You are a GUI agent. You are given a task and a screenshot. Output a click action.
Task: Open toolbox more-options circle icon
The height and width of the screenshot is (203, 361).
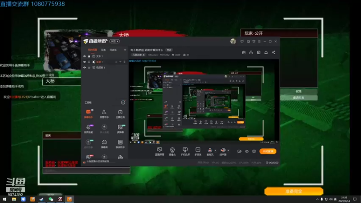pyautogui.click(x=123, y=102)
